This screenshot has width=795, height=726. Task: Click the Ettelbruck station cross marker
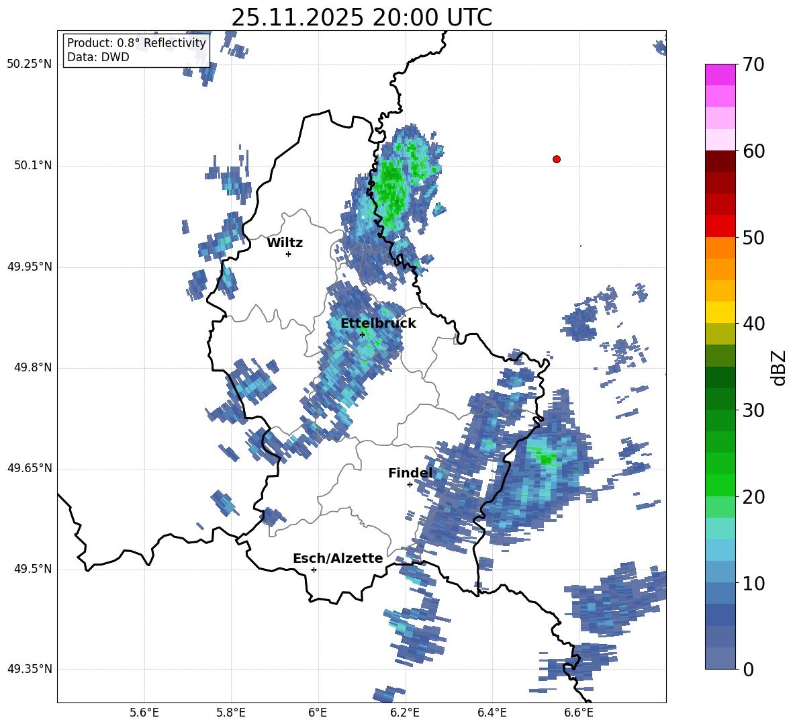(x=362, y=334)
